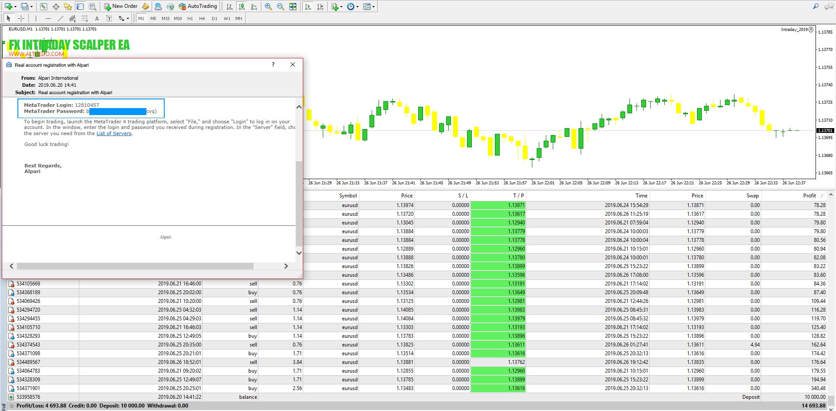The image size is (836, 411).
Task: Select the Cursor arrow tool
Action: tap(8, 18)
